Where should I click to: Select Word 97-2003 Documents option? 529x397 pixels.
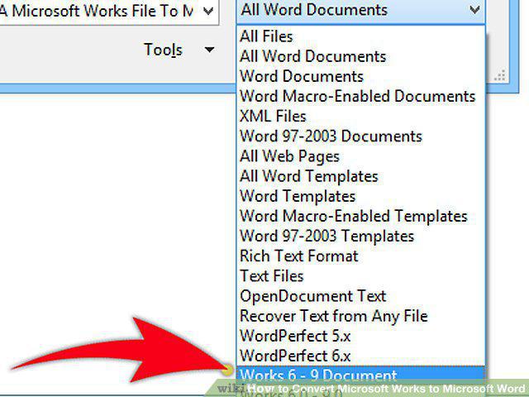point(360,136)
